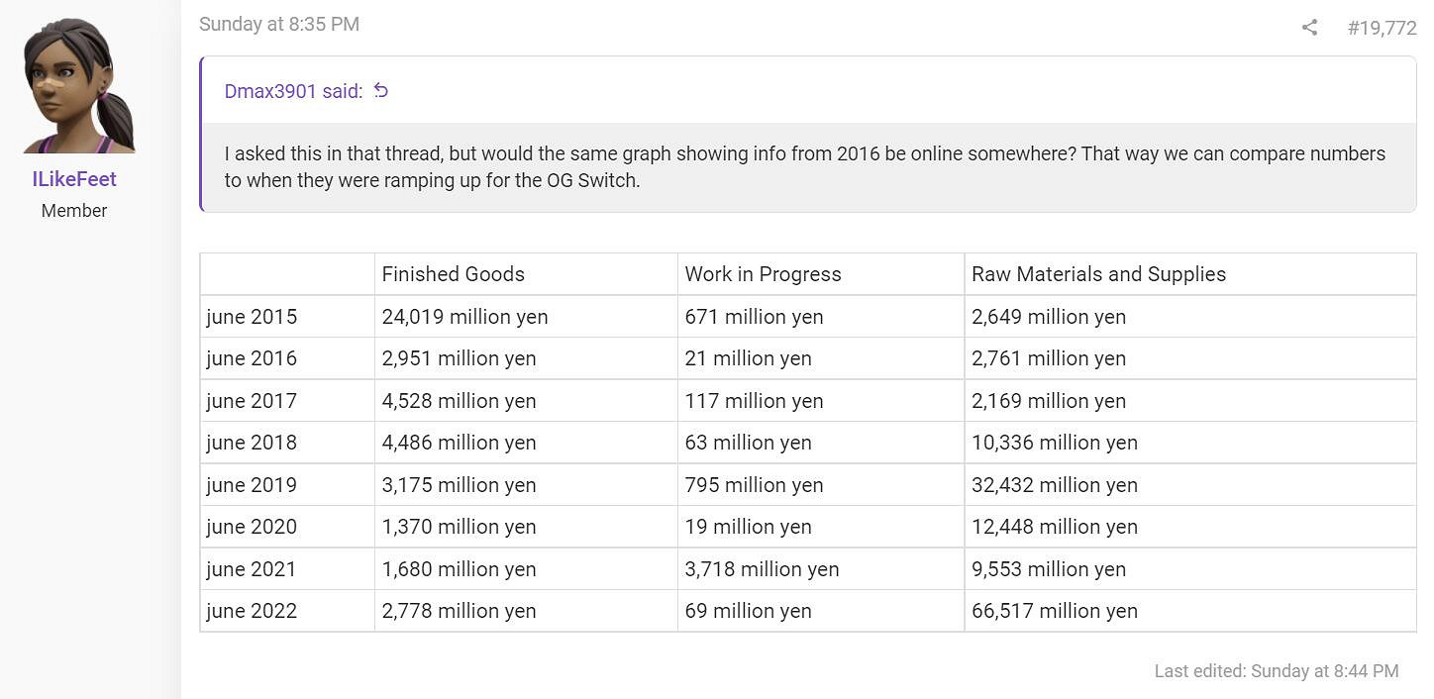The image size is (1434, 699).
Task: Click the 'Last edited' timestamp text
Action: 1276,671
